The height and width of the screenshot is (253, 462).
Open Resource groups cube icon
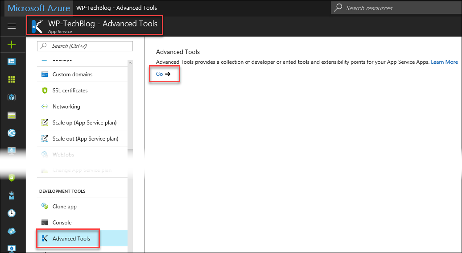[12, 97]
